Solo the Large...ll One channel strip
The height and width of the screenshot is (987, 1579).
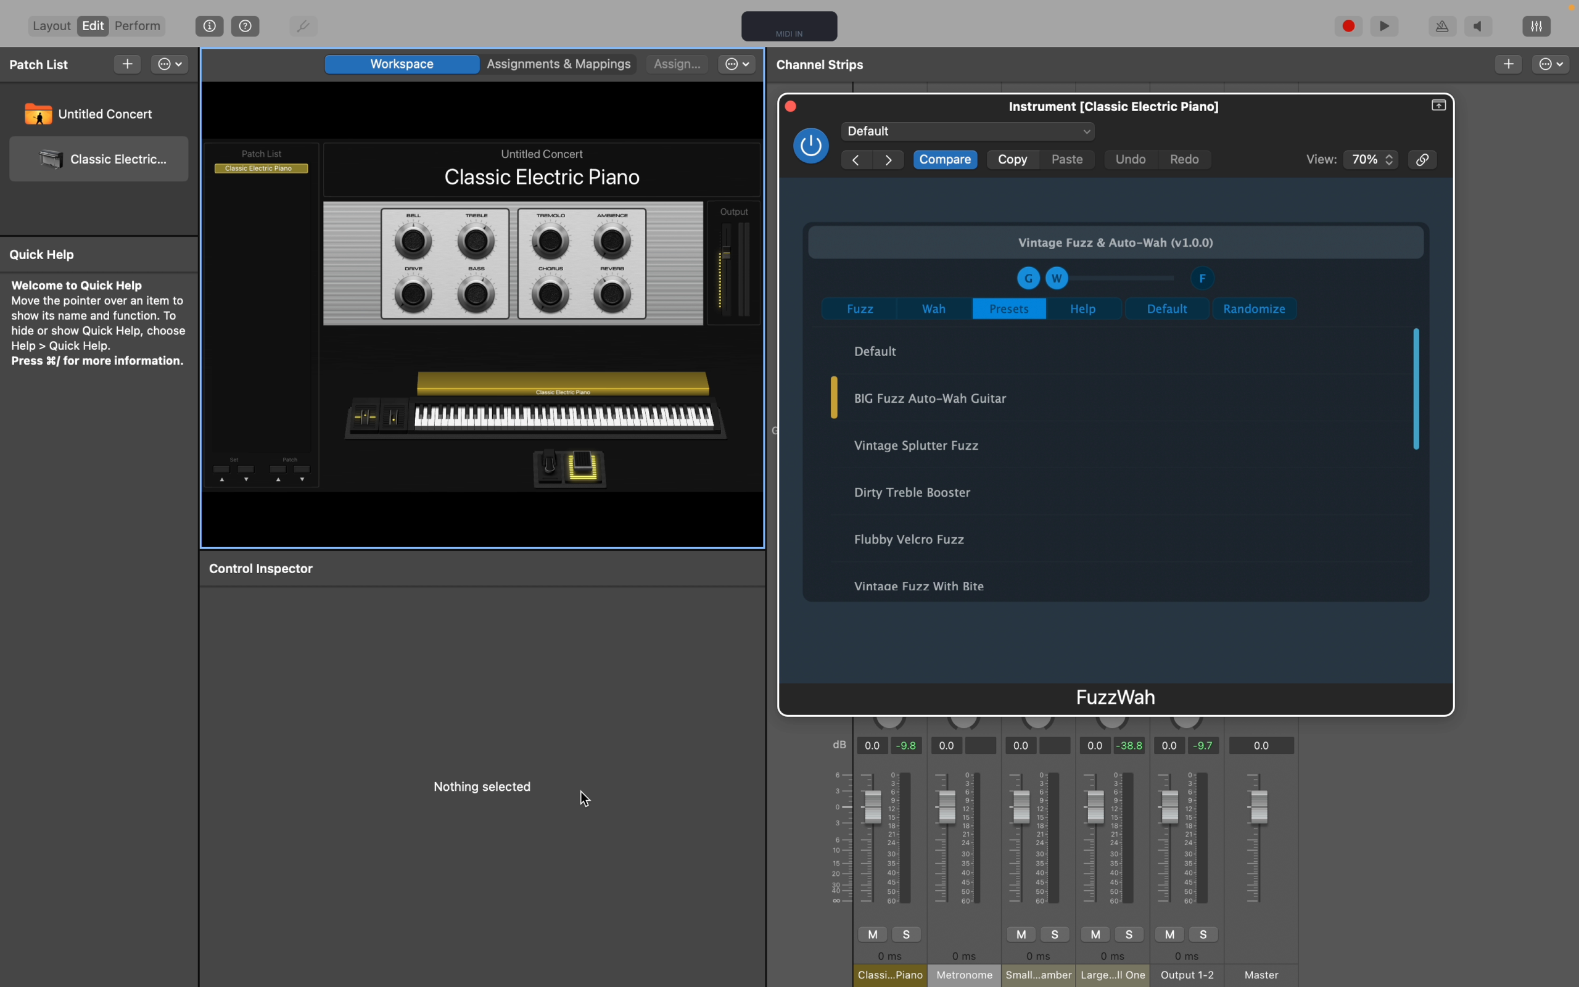click(x=1129, y=934)
